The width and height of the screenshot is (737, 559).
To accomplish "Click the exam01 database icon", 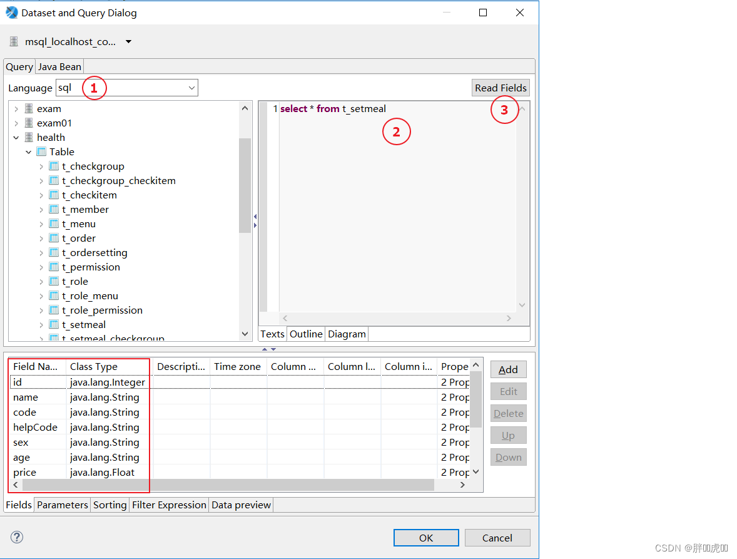I will coord(29,123).
